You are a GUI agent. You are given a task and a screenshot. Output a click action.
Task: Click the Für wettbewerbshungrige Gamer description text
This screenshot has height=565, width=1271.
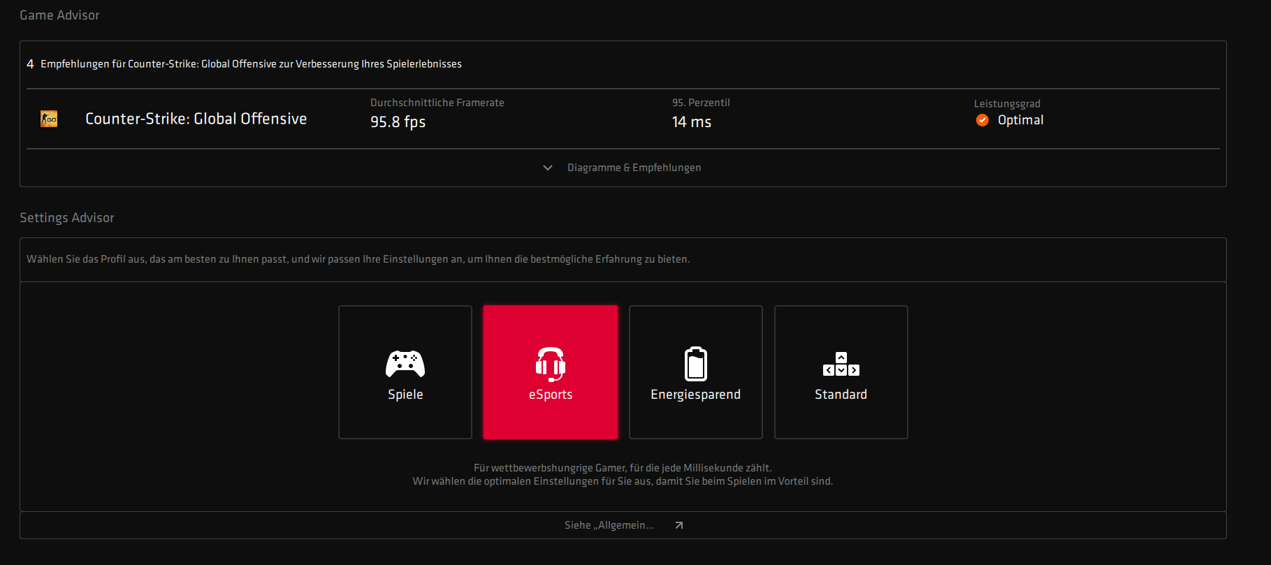point(623,474)
